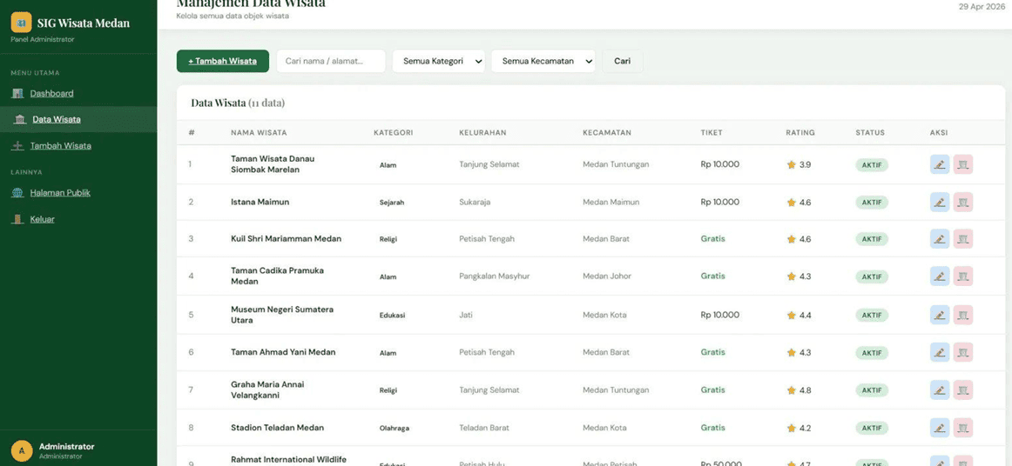The image size is (1012, 466).
Task: Edit Stadion Teladan Medan entry
Action: tap(940, 428)
